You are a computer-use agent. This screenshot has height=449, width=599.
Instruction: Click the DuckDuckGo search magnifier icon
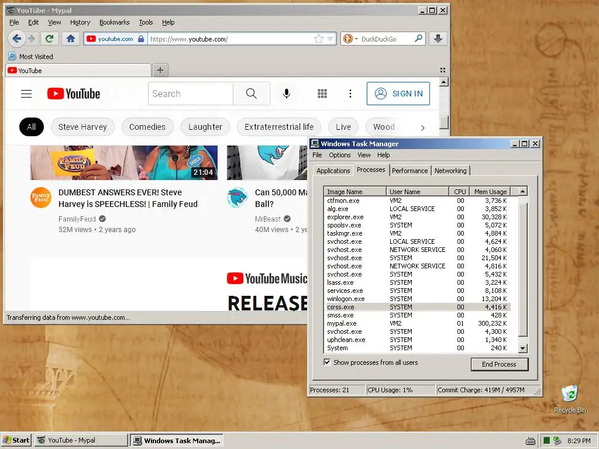419,39
